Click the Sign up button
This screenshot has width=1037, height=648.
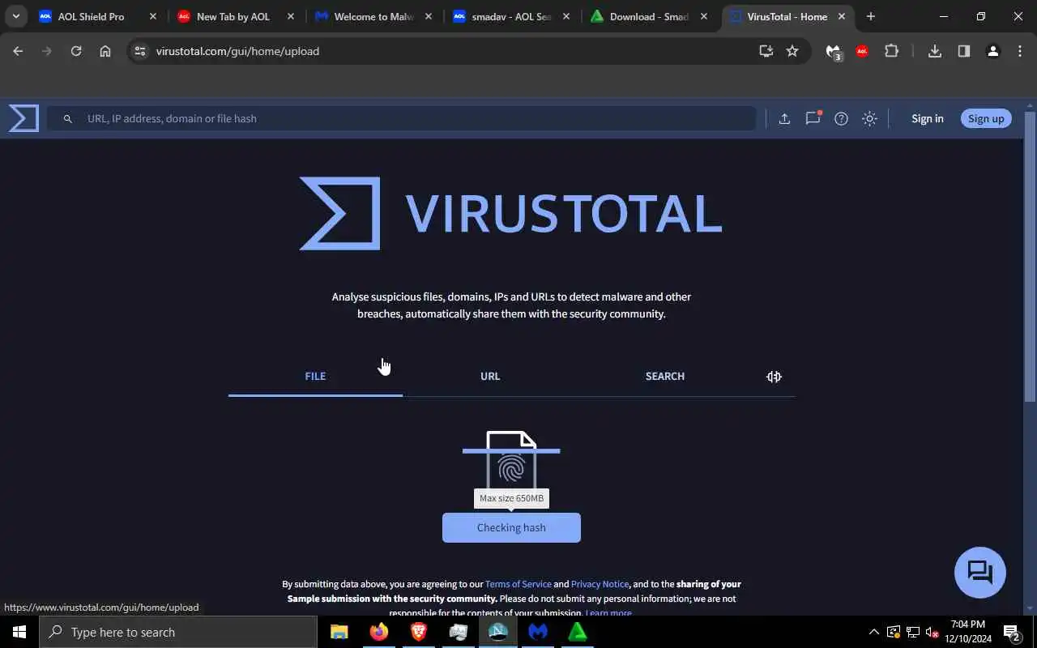pos(986,118)
